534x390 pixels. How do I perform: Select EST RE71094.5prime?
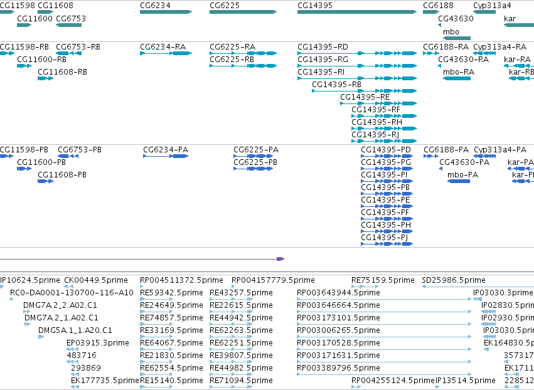[x=231, y=387]
